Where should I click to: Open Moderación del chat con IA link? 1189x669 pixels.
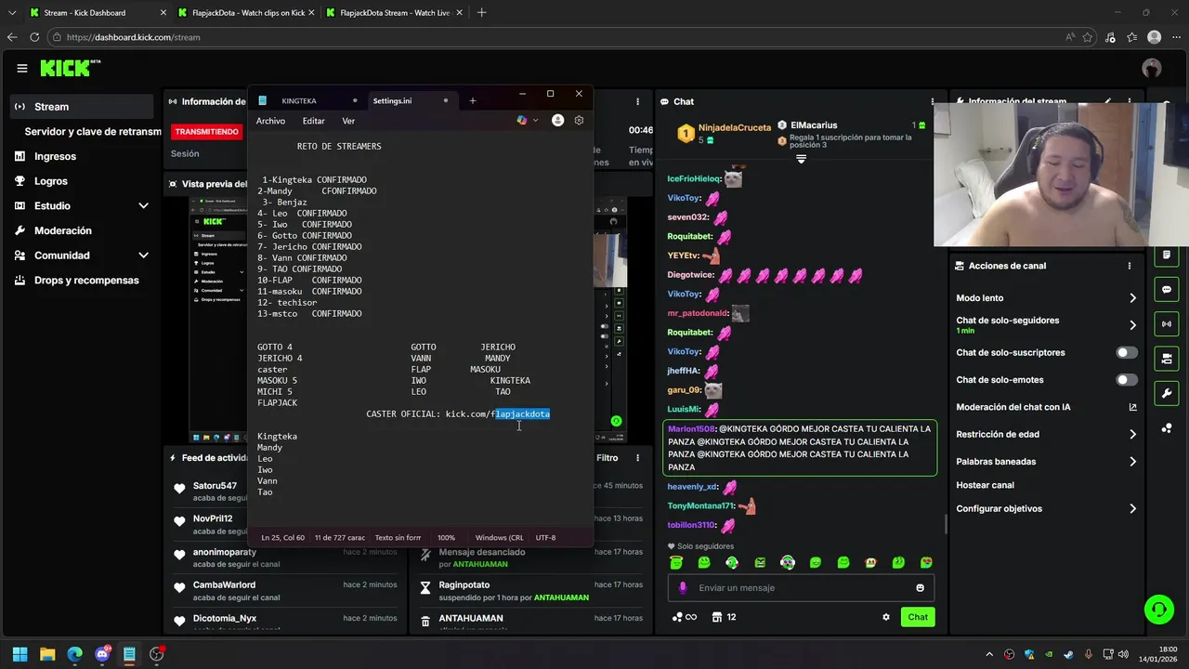1047,407
